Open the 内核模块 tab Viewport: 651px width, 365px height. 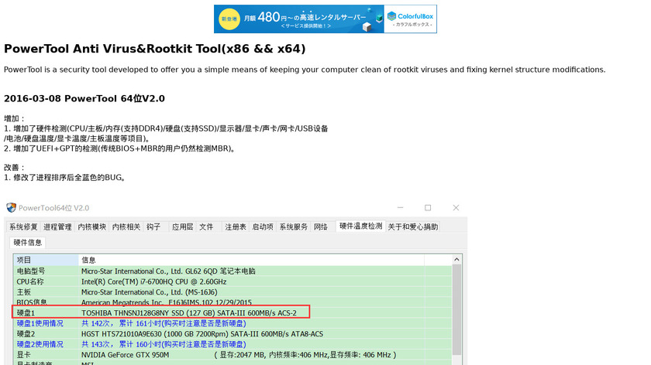(x=91, y=227)
